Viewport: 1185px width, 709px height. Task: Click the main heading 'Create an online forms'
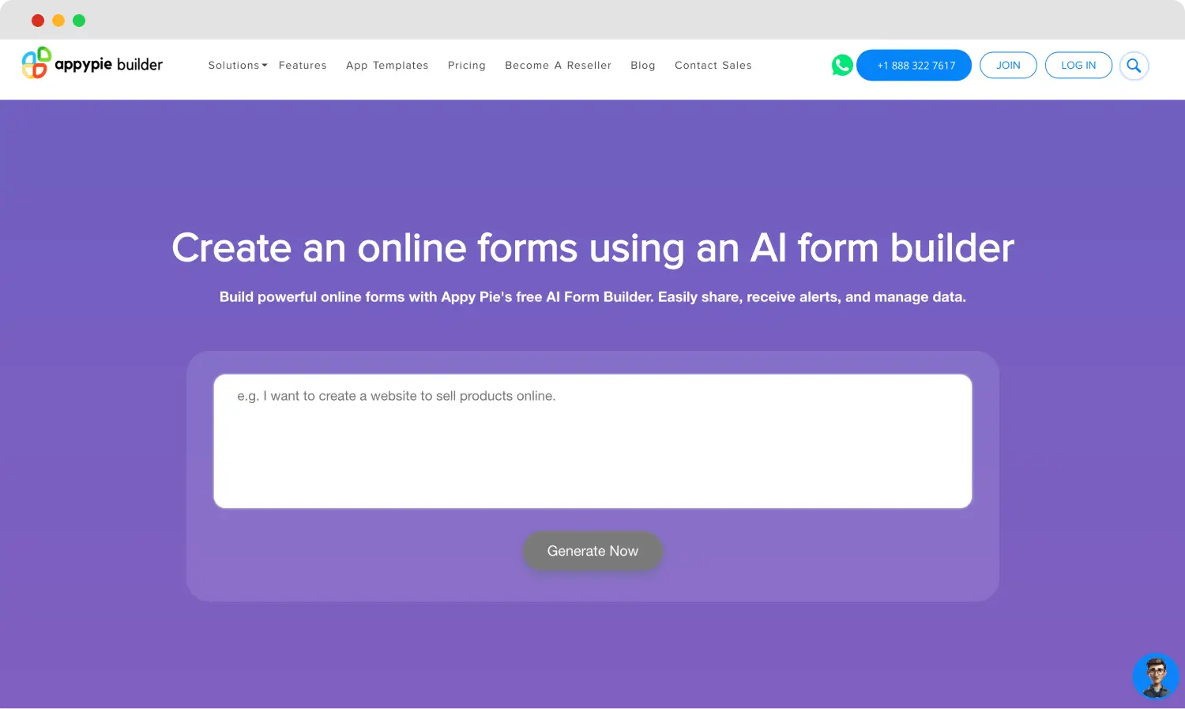pos(592,248)
